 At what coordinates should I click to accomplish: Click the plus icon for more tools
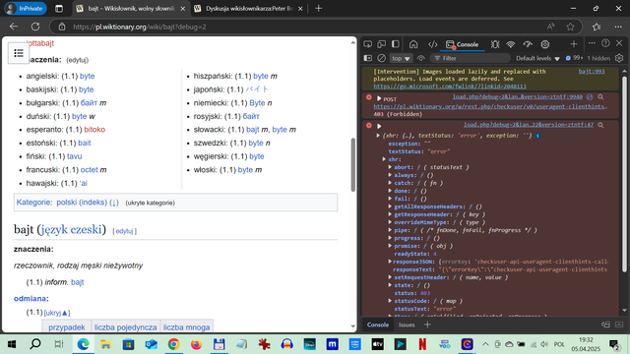pos(574,44)
